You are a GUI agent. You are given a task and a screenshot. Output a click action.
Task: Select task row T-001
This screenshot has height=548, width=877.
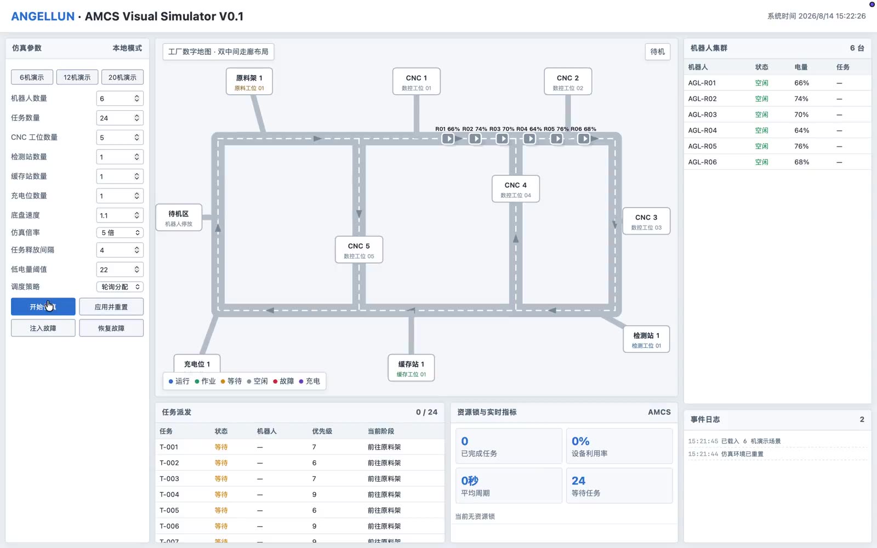coord(300,447)
